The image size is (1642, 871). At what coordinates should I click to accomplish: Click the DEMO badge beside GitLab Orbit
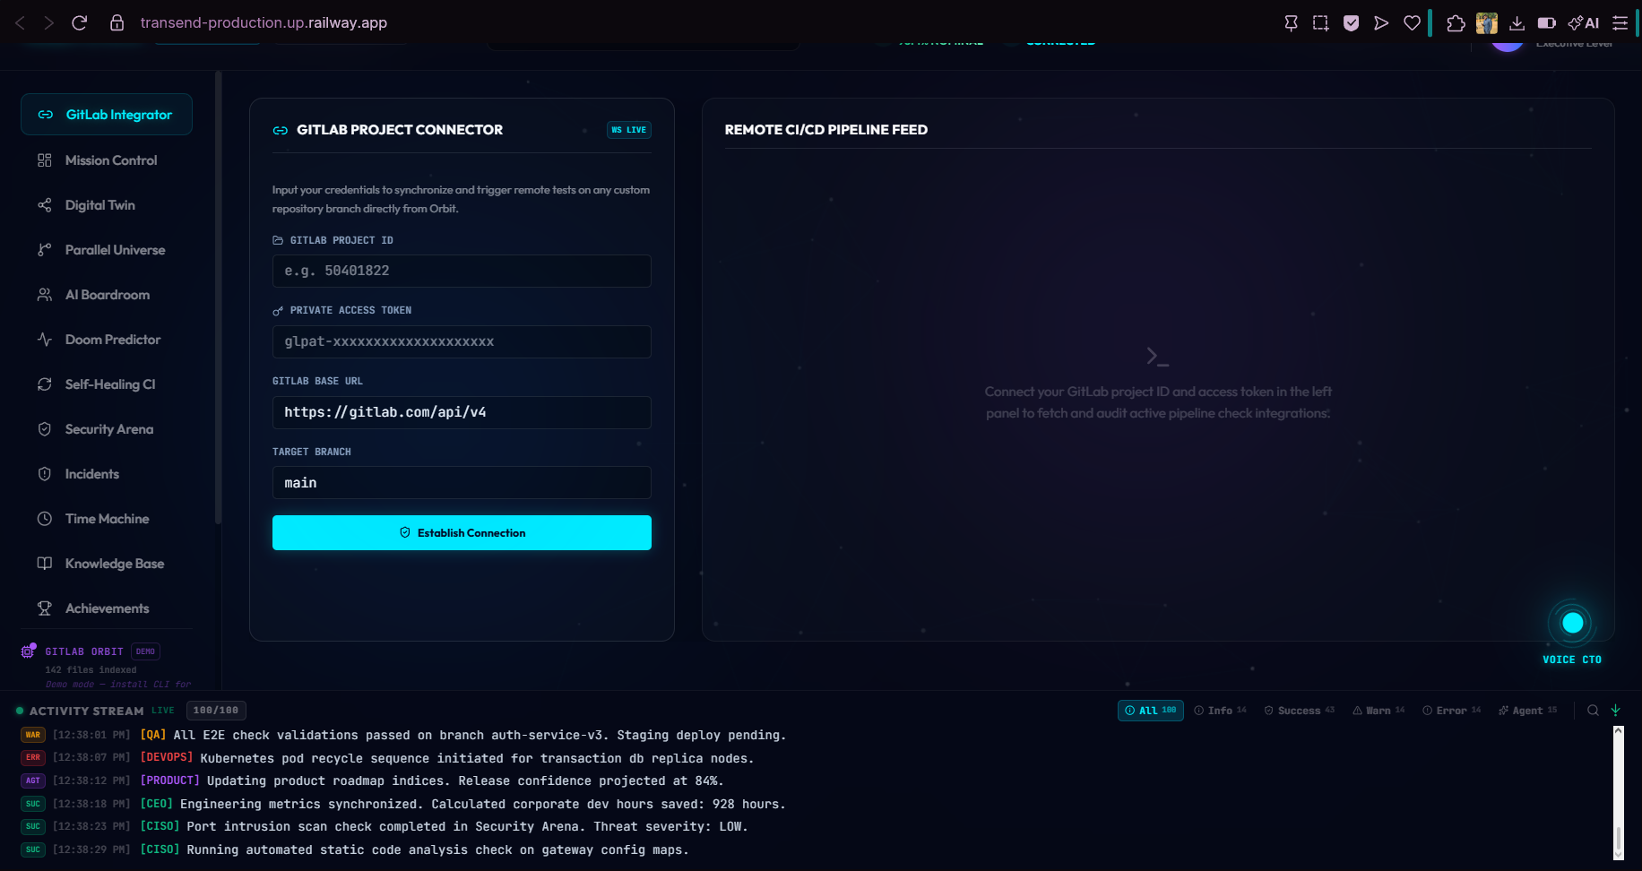(x=145, y=651)
